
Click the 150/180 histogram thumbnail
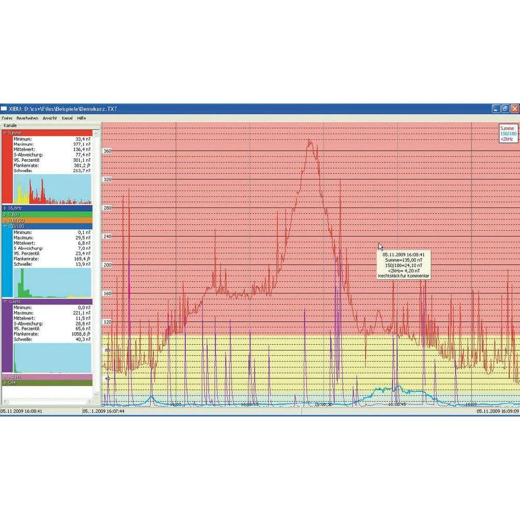tap(53, 282)
